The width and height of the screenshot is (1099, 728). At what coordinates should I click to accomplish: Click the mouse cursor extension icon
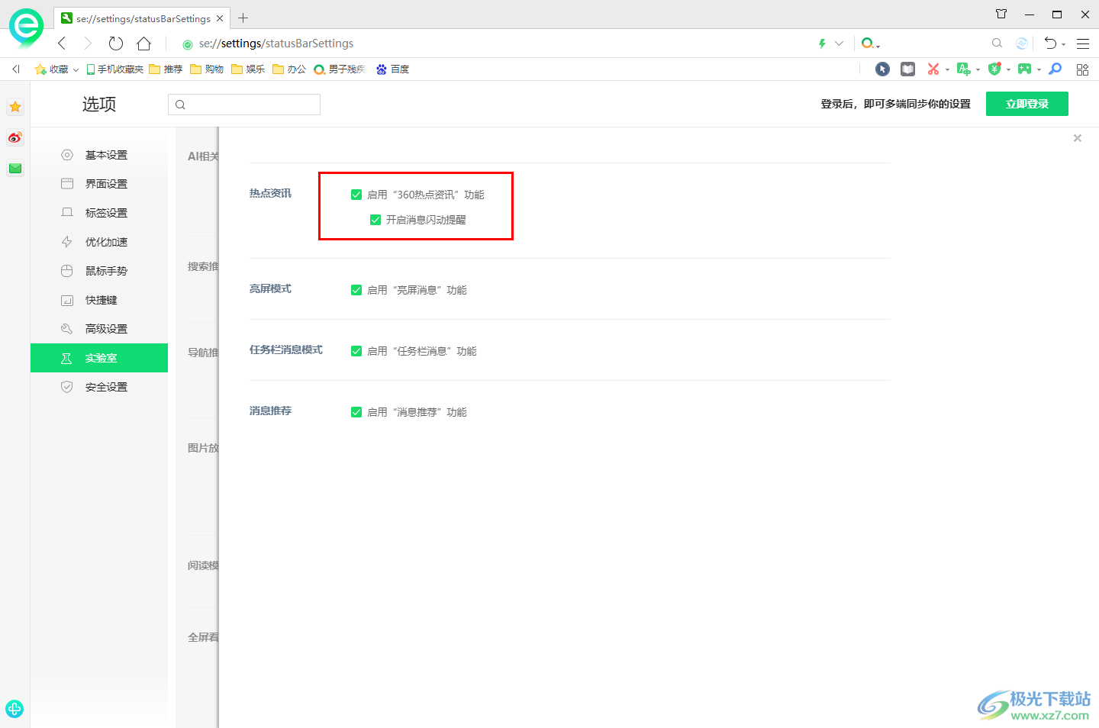point(882,69)
